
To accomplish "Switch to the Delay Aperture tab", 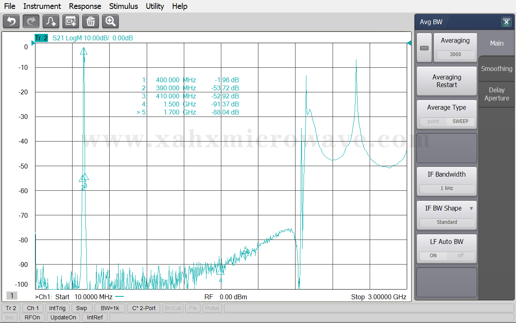I will click(497, 94).
